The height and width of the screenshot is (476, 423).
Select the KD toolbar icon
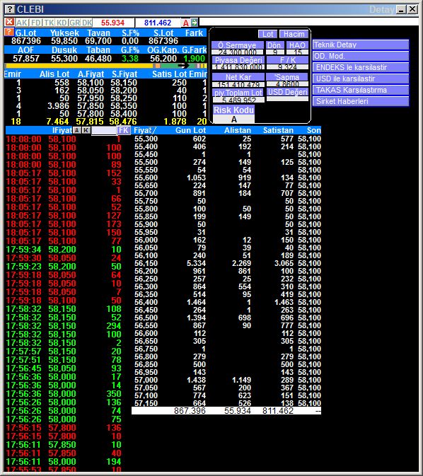[62, 23]
